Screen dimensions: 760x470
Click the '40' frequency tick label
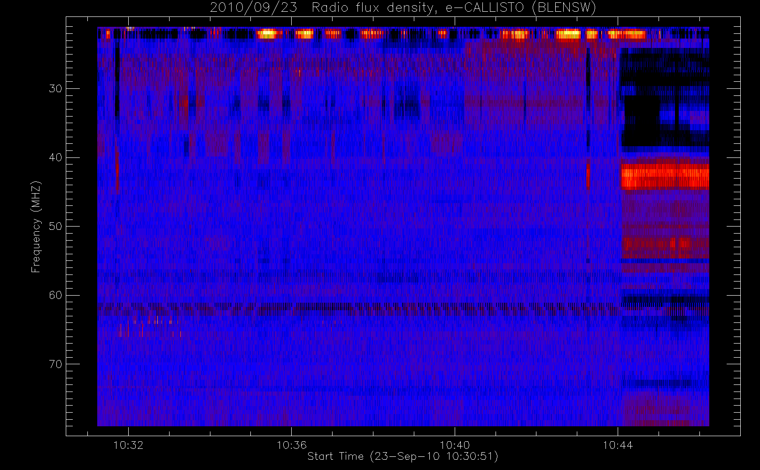55,157
